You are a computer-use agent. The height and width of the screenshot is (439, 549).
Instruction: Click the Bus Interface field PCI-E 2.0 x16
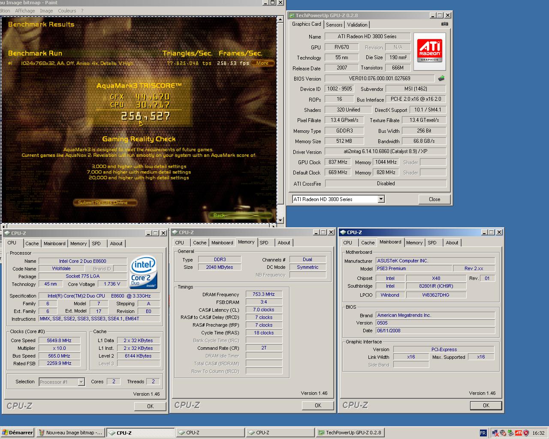(x=416, y=99)
